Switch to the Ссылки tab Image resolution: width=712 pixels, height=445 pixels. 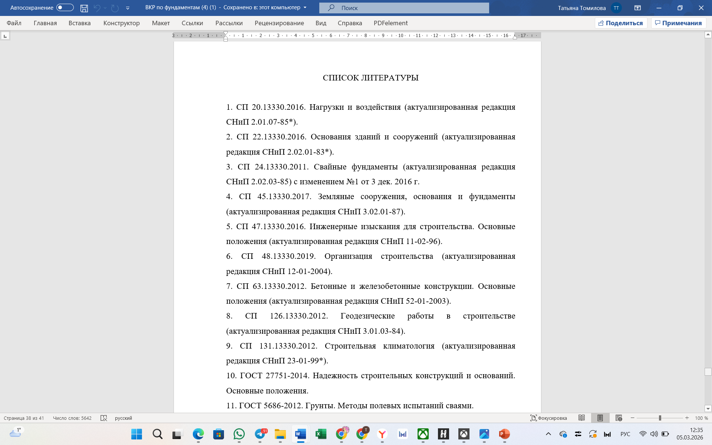pyautogui.click(x=192, y=23)
